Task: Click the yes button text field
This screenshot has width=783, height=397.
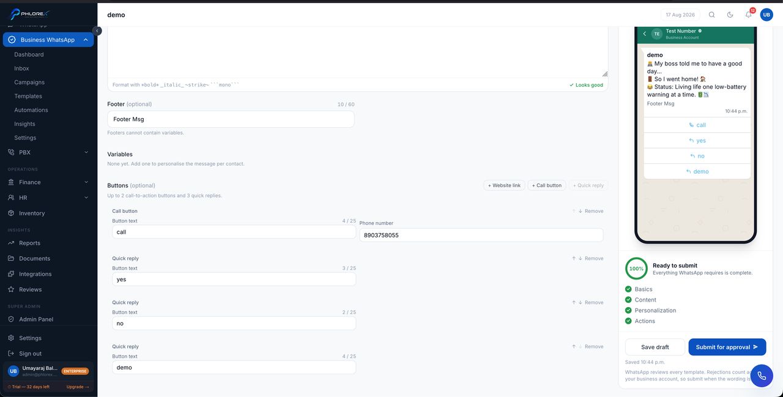Action: point(234,279)
